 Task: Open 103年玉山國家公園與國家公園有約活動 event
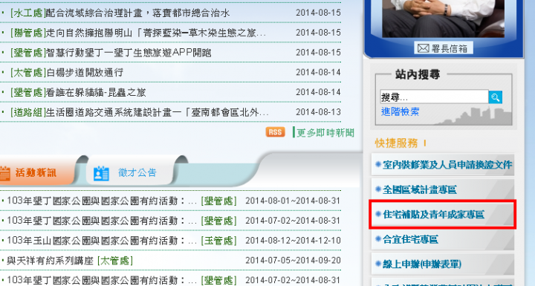click(102, 241)
